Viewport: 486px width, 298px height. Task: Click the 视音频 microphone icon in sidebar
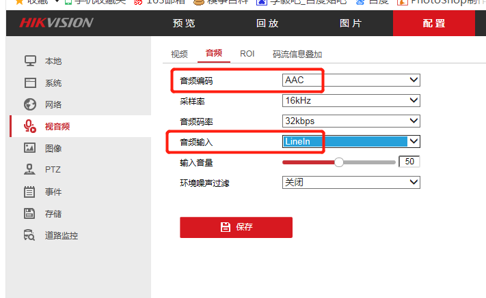[29, 126]
